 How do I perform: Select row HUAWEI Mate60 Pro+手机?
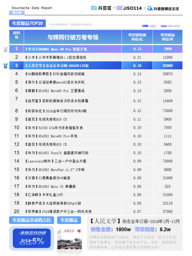96,136
